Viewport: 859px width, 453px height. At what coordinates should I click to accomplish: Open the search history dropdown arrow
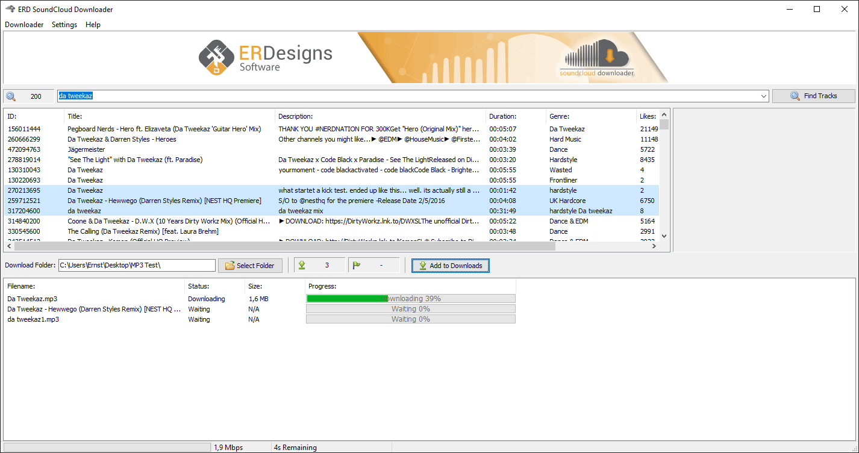763,96
